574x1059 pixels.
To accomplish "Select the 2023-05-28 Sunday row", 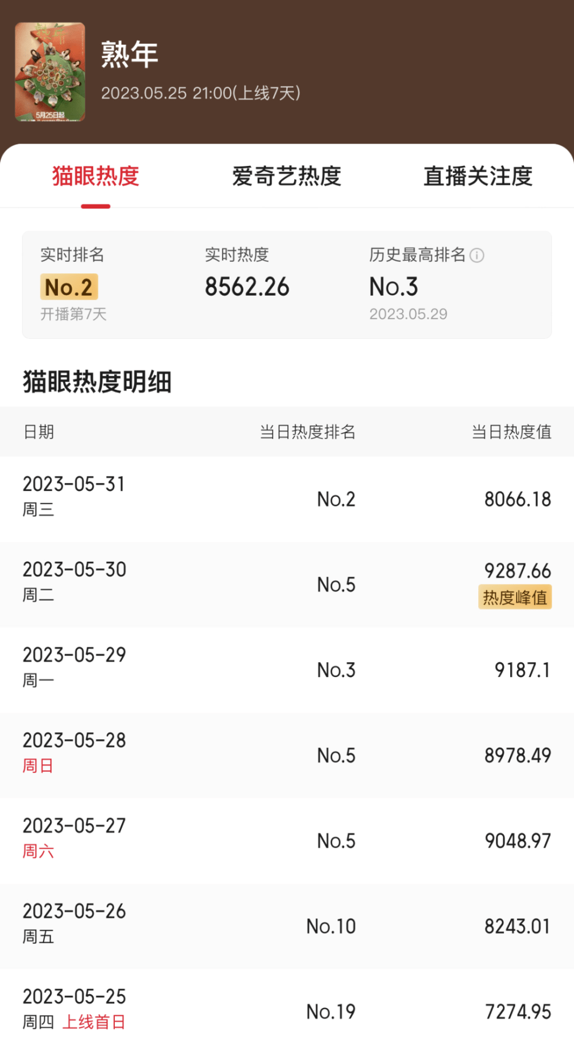I will pyautogui.click(x=287, y=755).
